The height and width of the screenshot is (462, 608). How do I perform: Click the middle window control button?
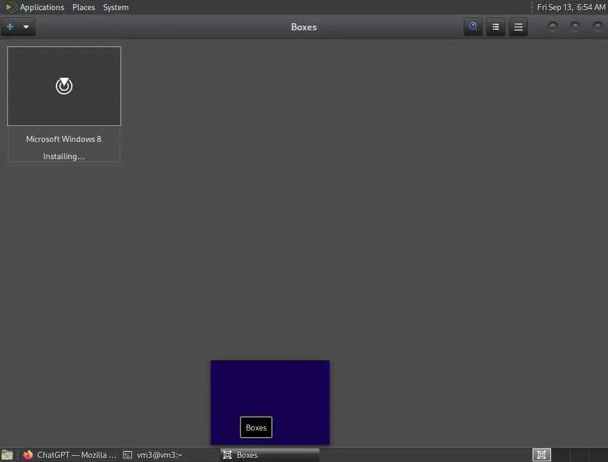(x=575, y=26)
